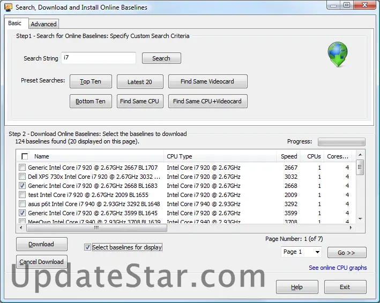Click the Download button
Viewport: 380px width, 303px height.
click(x=42, y=244)
